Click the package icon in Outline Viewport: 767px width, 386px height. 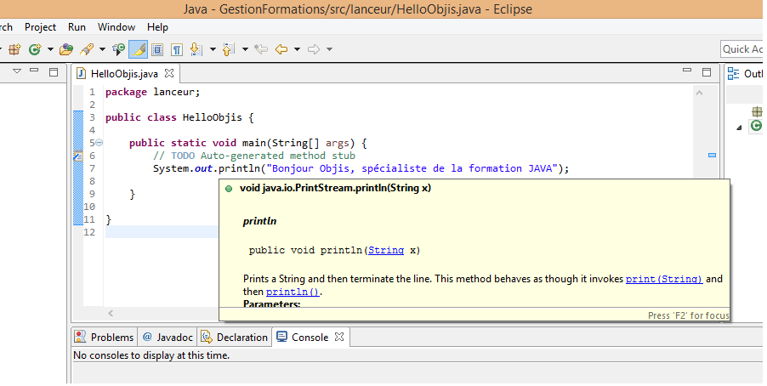757,112
